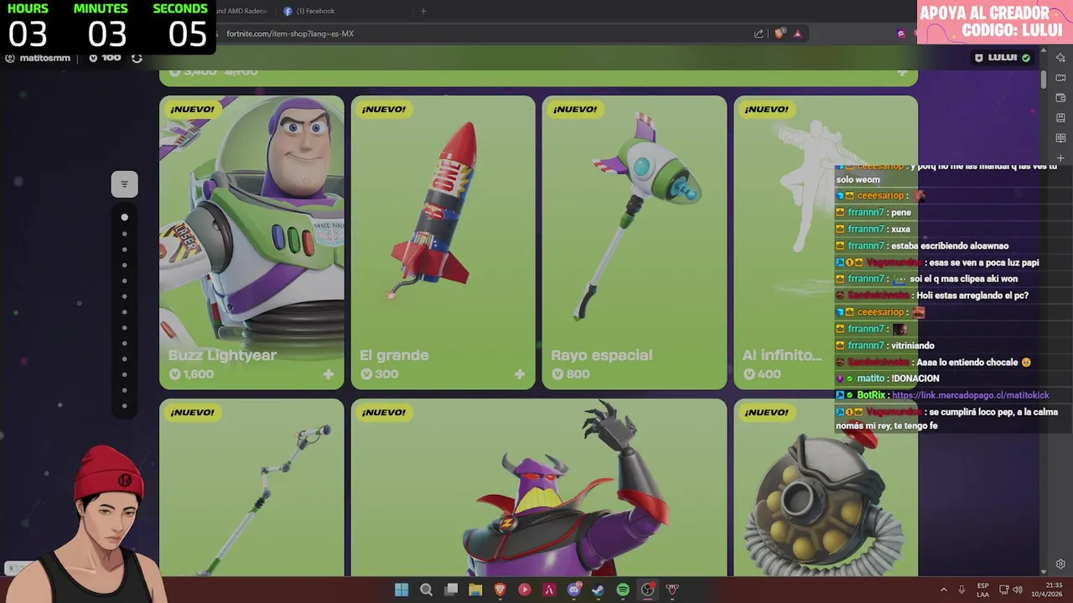Open the Brave Wallet sidebar icon

coord(1060,97)
